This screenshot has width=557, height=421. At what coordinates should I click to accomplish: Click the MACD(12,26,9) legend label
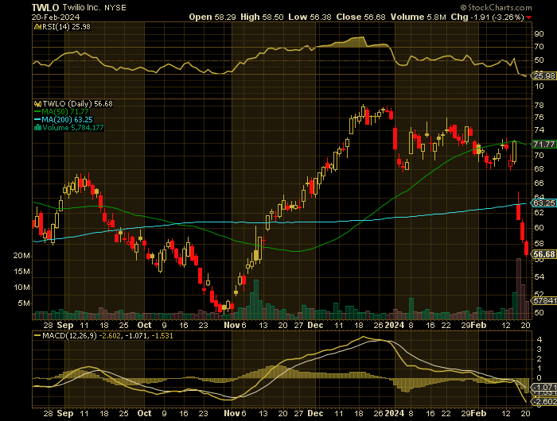69,335
